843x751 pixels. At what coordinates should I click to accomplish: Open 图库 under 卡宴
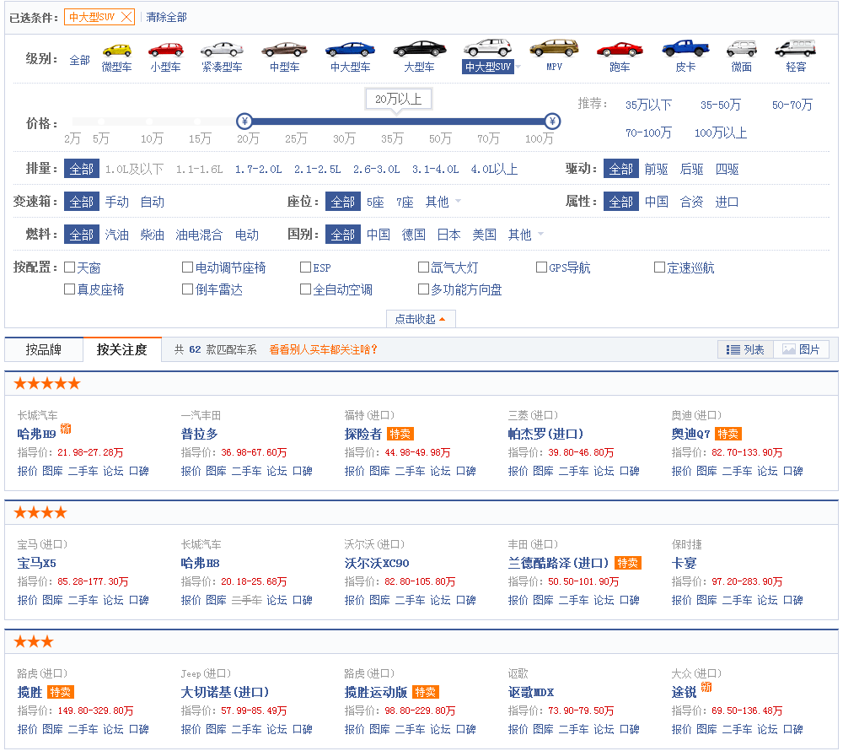706,600
